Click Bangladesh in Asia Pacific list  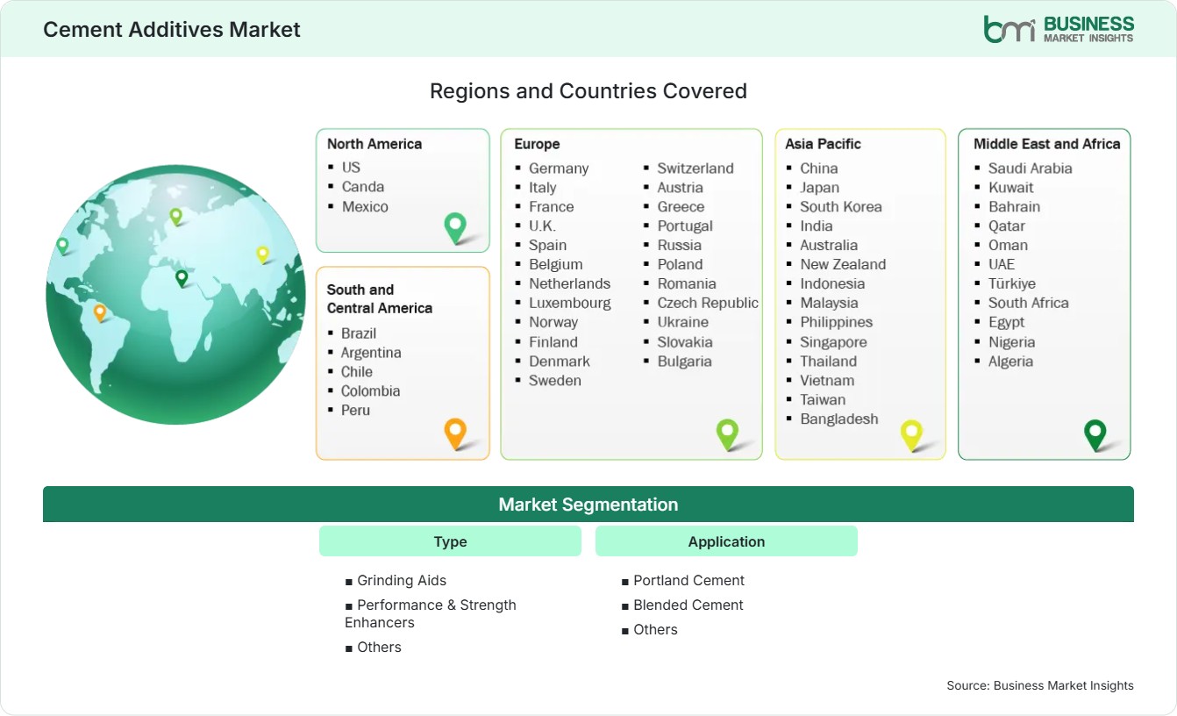(x=839, y=419)
